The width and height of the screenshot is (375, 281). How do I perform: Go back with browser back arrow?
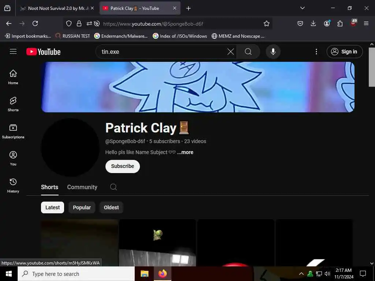coord(9,23)
